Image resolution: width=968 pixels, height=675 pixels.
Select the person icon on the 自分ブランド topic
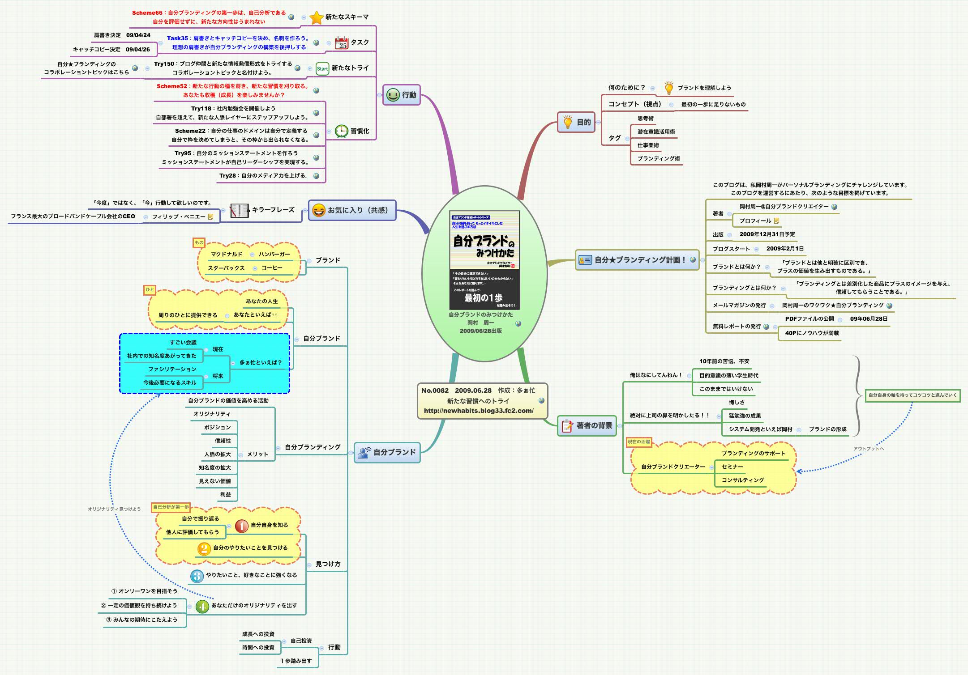click(x=363, y=453)
